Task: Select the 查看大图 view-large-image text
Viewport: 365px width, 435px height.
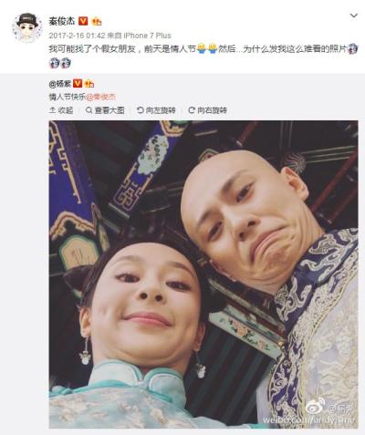Action: pos(109,110)
